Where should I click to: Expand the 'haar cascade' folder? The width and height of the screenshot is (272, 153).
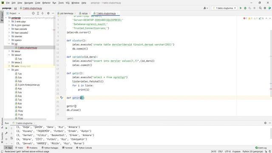(9, 29)
